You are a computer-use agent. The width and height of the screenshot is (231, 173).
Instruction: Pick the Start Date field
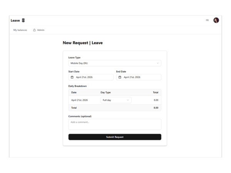(91, 77)
